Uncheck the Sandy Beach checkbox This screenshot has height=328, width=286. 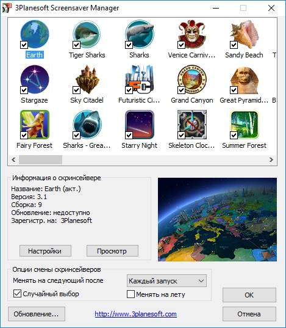click(234, 45)
